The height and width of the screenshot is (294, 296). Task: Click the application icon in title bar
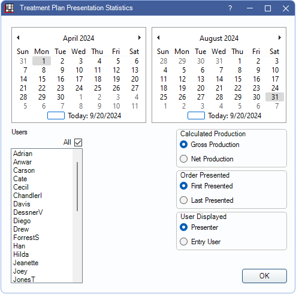point(9,8)
